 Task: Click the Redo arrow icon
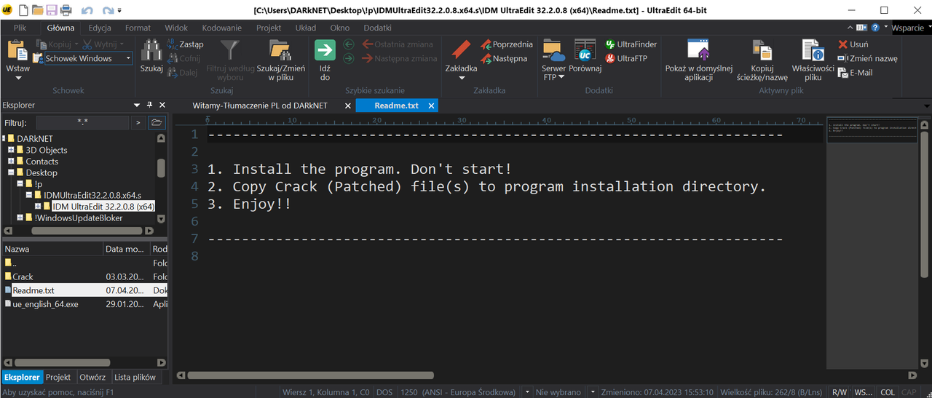click(108, 11)
